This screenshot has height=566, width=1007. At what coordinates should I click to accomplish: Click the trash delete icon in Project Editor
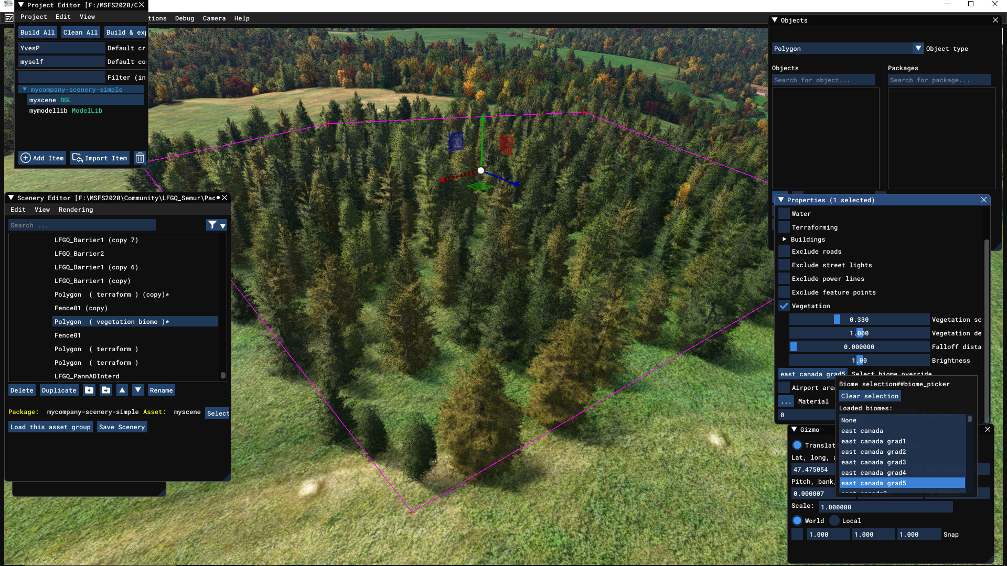tap(140, 158)
